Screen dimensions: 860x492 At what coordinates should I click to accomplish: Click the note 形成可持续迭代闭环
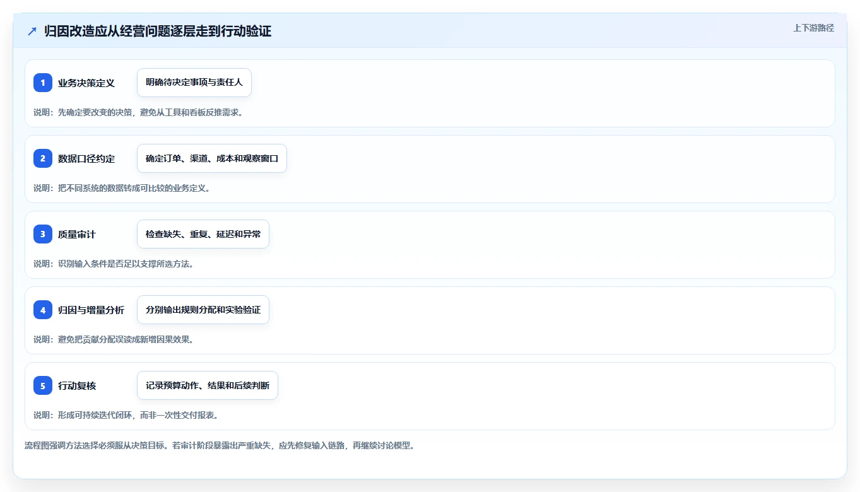click(95, 415)
